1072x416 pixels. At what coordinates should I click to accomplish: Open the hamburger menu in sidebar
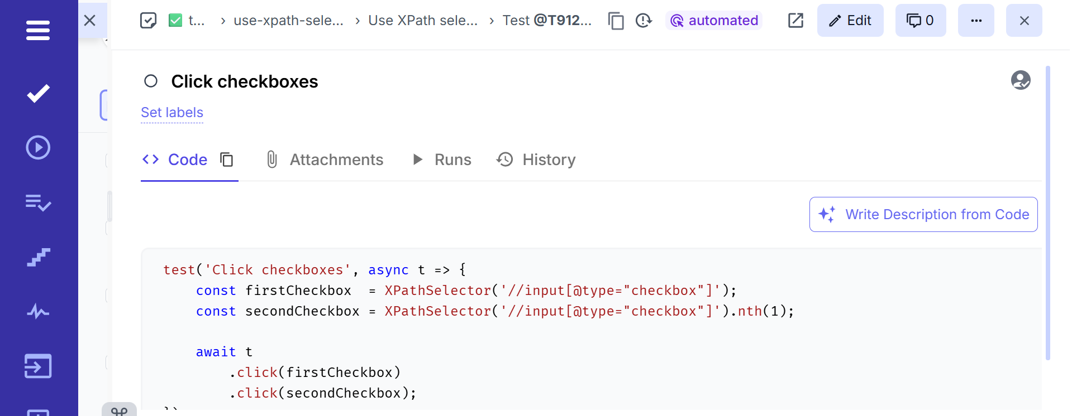coord(38,30)
